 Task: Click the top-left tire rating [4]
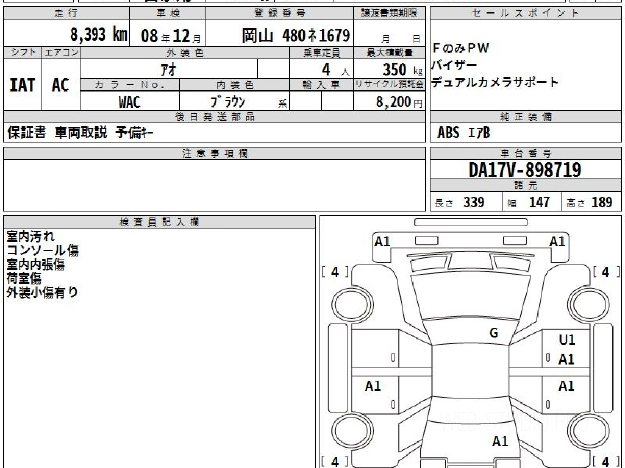pos(335,271)
